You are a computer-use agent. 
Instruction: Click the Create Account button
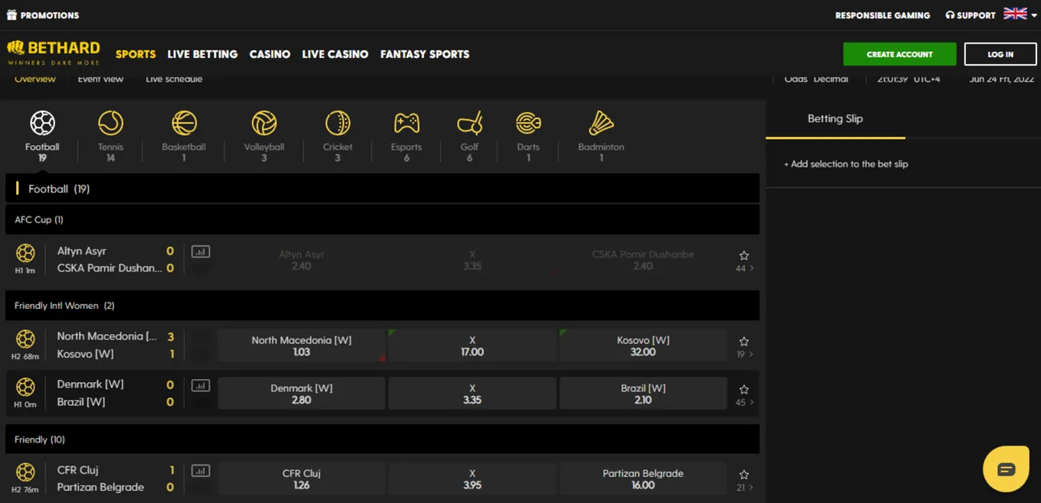[x=899, y=54]
